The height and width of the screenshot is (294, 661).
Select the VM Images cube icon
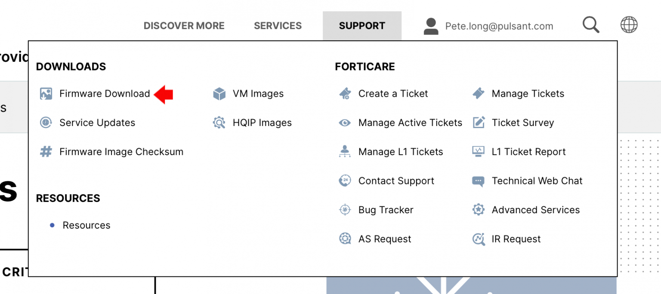point(219,93)
